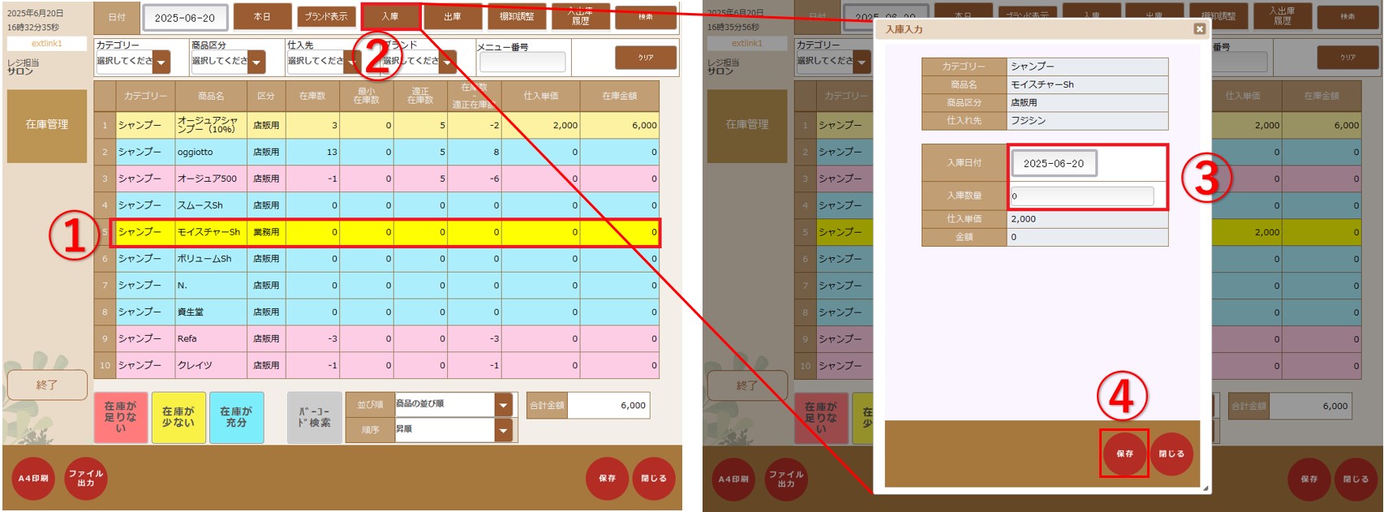The image size is (1384, 512).
Task: Click the extlink1 label on the undimmed screen
Action: pyautogui.click(x=47, y=44)
